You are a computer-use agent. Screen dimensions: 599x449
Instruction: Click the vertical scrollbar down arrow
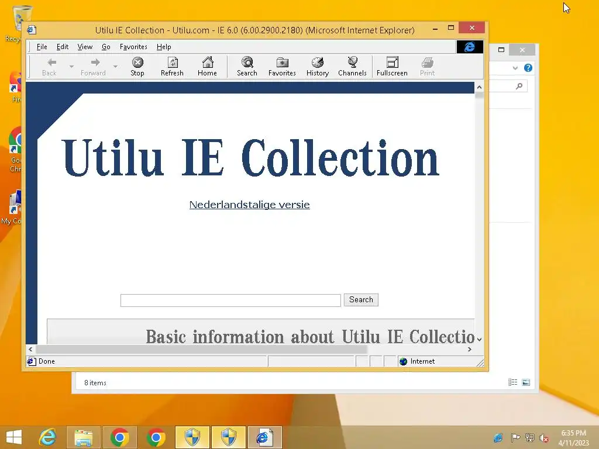coord(479,339)
